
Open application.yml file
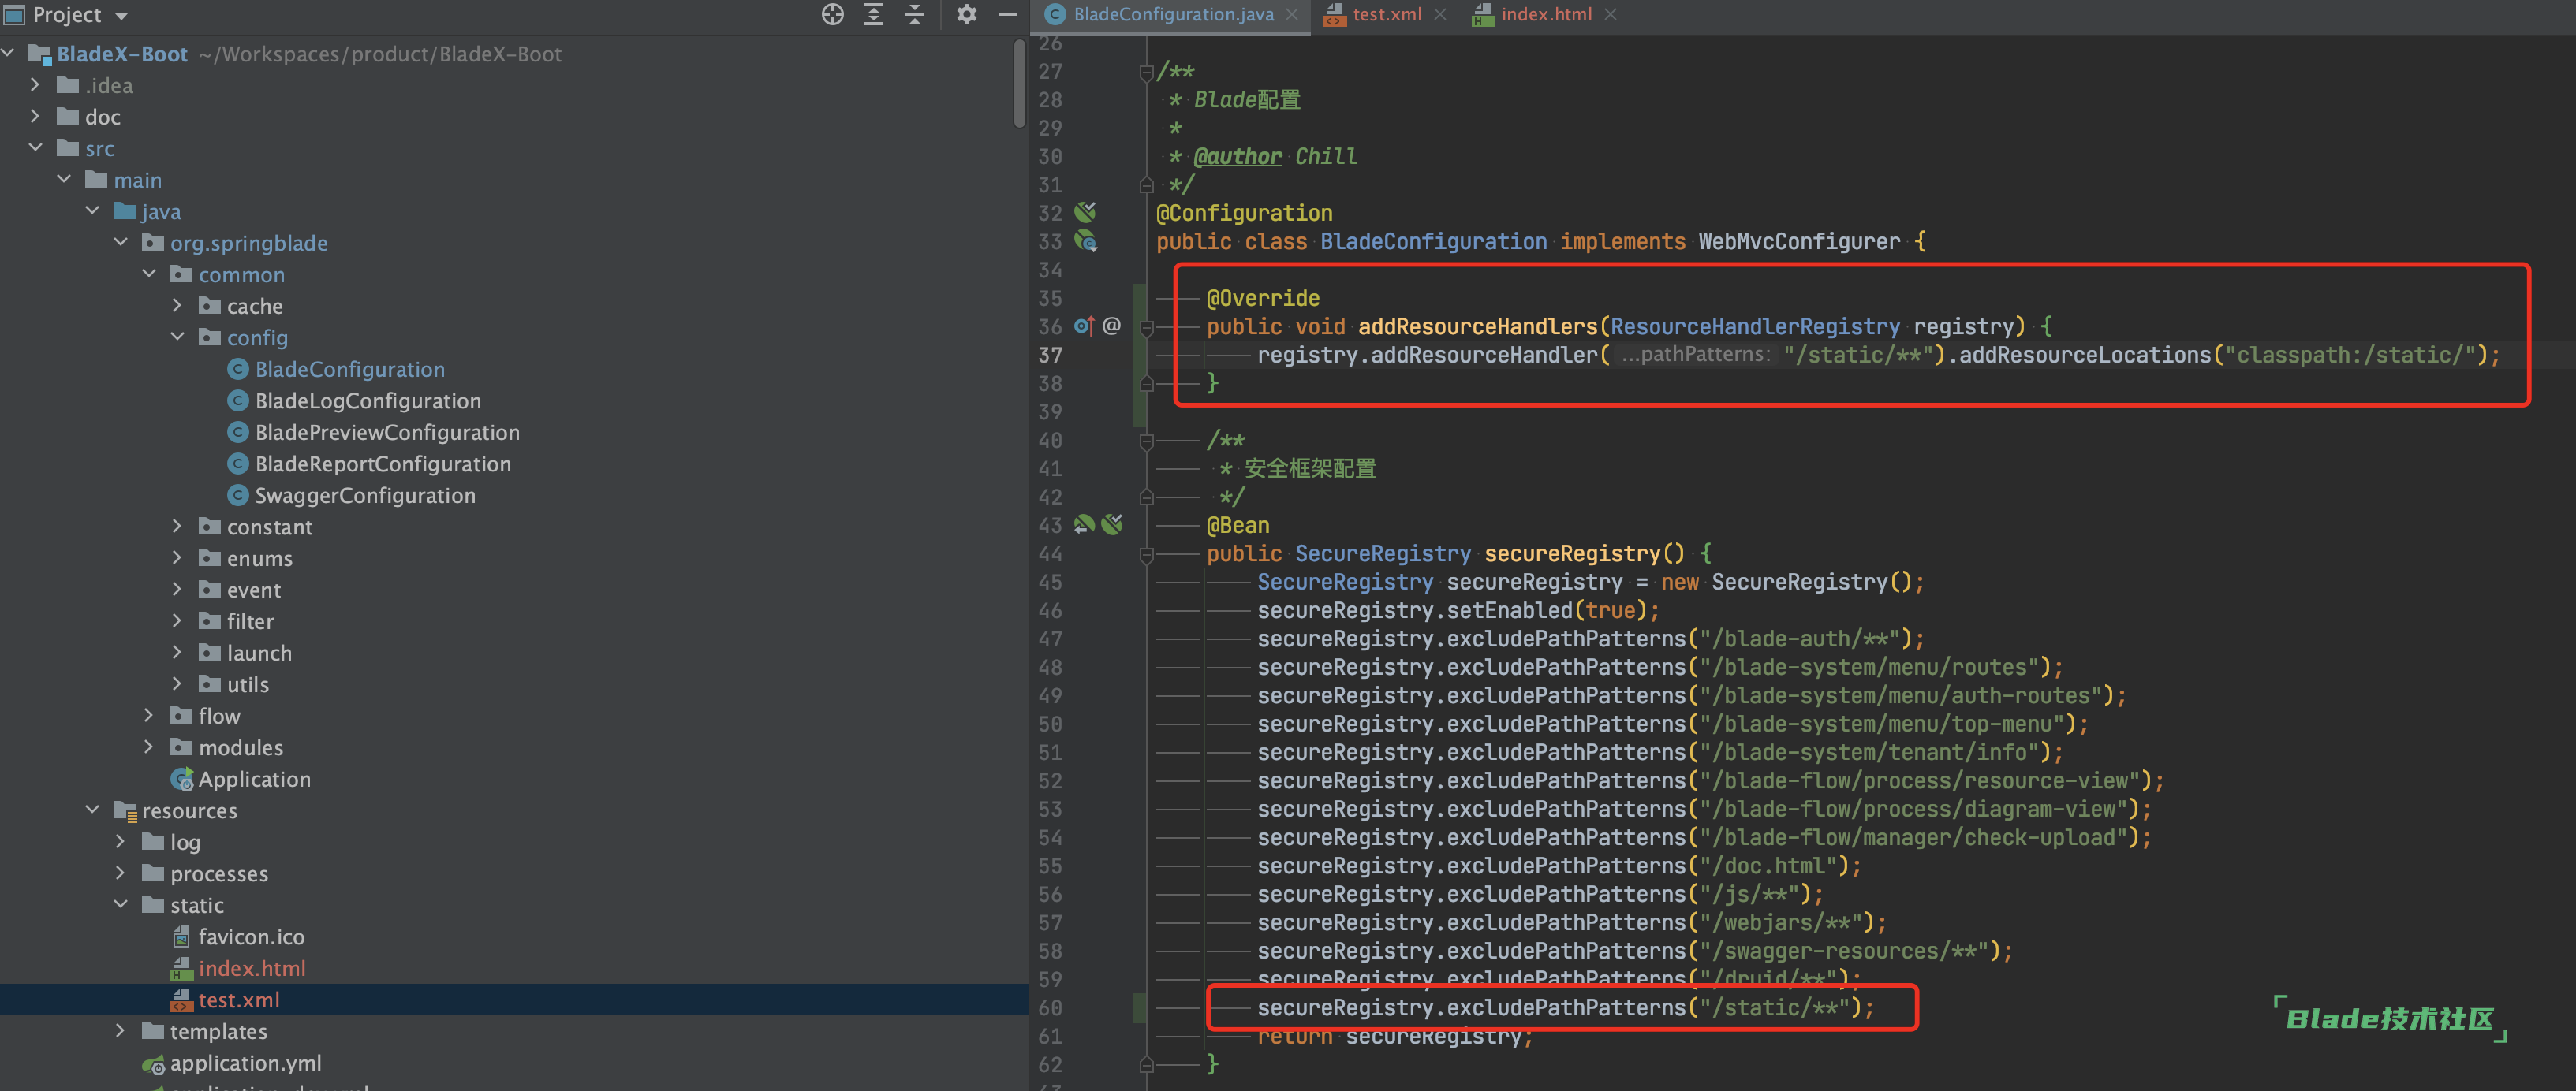click(245, 1063)
